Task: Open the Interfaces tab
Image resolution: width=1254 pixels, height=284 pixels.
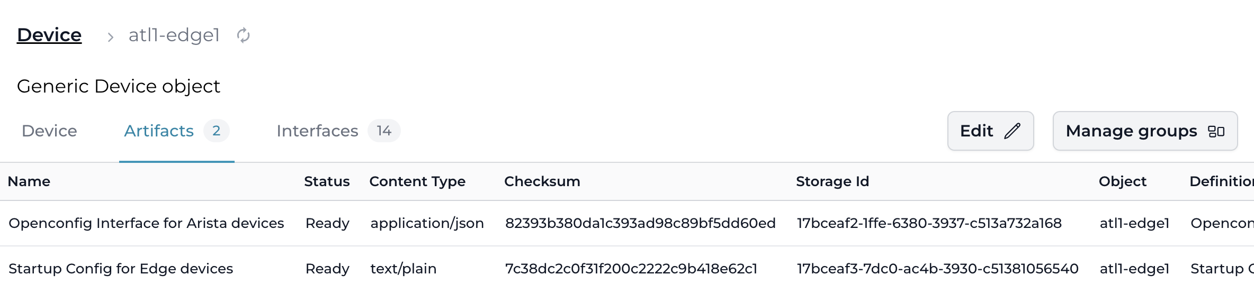Action: pyautogui.click(x=317, y=131)
